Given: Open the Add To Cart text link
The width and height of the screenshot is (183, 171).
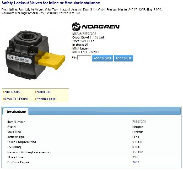Looking at the screenshot, I should tap(12, 92).
